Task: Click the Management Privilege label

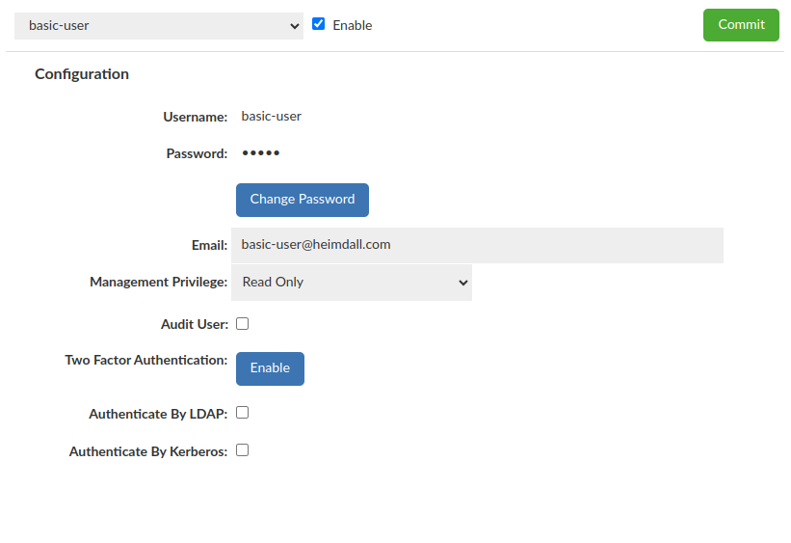Action: (x=159, y=283)
